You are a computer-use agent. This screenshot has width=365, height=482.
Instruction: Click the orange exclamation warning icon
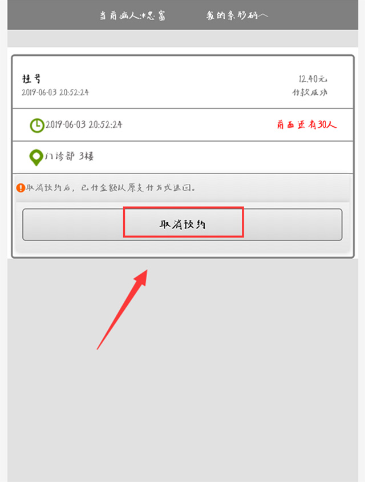(x=21, y=188)
